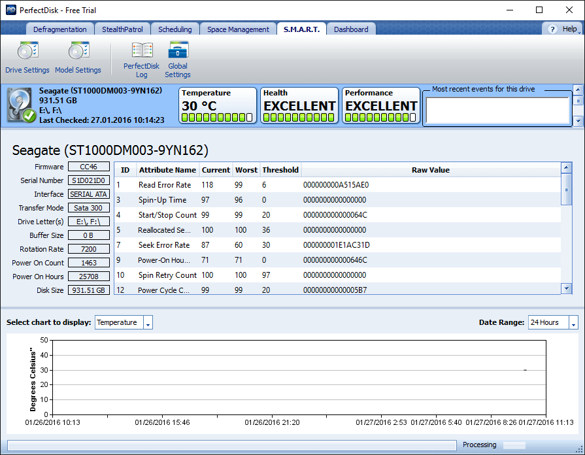Sort by the Current column header
This screenshot has width=585, height=455.
click(216, 170)
